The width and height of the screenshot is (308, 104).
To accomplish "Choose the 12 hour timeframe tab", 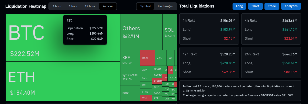I will 90,6.
